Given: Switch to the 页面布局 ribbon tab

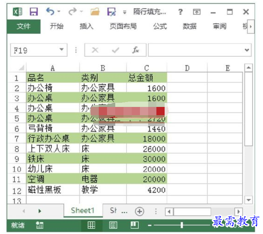Looking at the screenshot, I should pyautogui.click(x=123, y=26).
